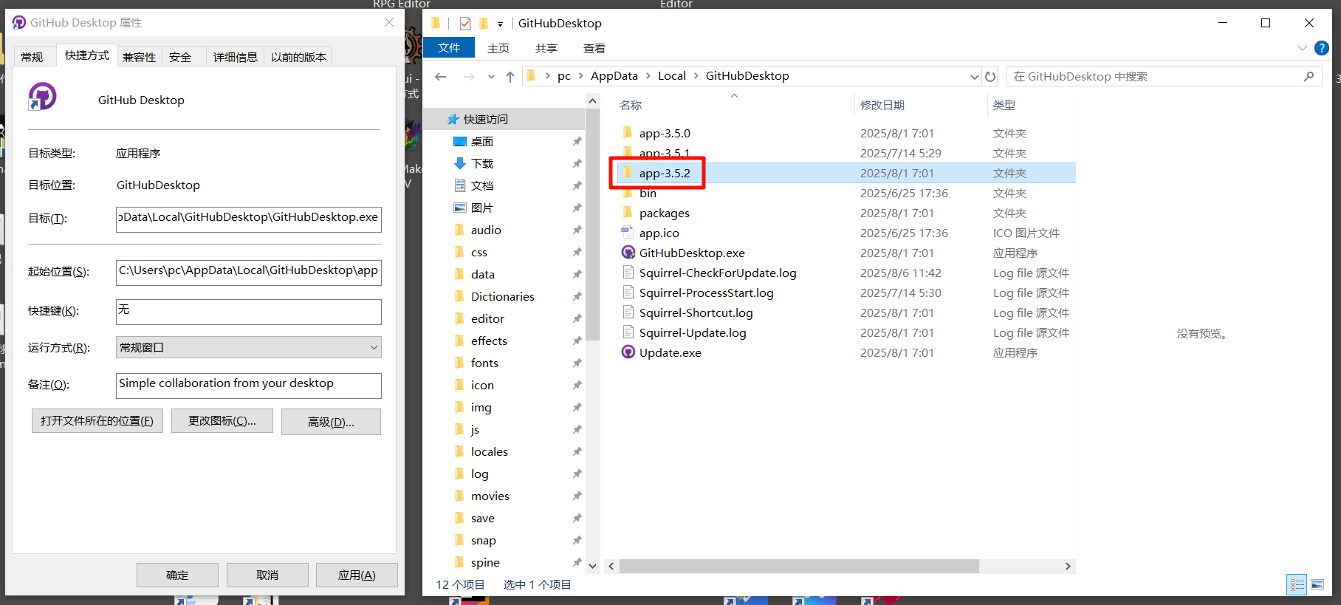
Task: Switch to the 详细信息 tab
Action: (236, 57)
